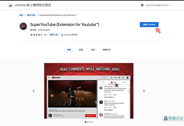This screenshot has width=184, height=126.
Task: Click the SuperYouTube extension play icon
Action: [23, 26]
